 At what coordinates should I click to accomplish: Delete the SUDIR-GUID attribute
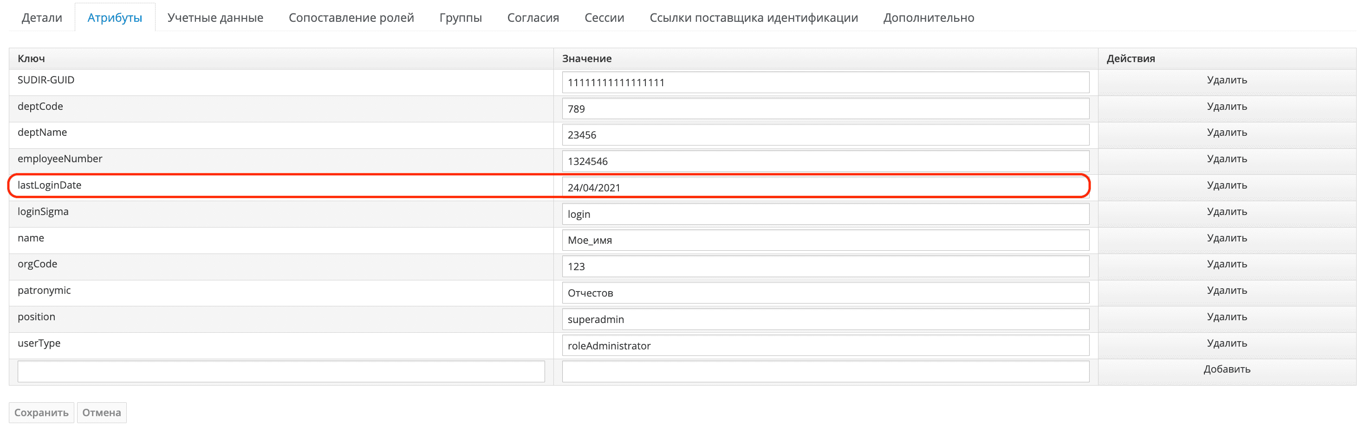pos(1226,80)
